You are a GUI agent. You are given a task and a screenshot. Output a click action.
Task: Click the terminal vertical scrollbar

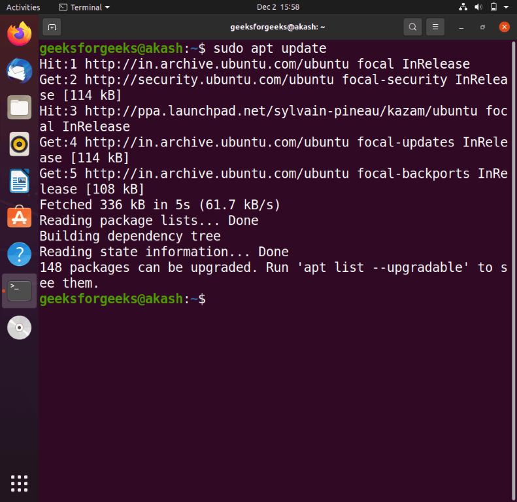(x=513, y=271)
